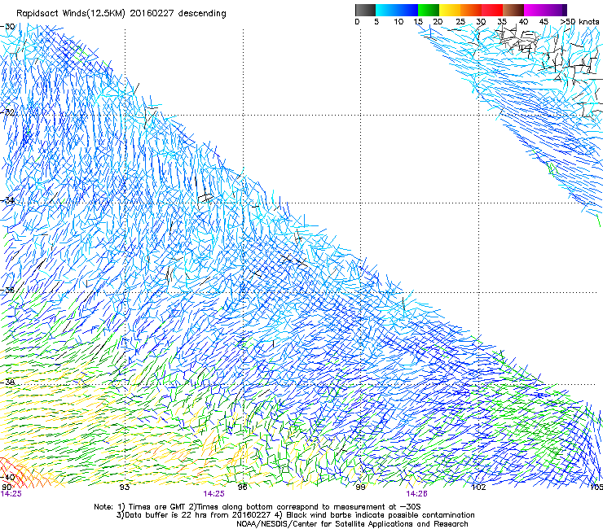Click the green 15-20 knots legend swatch
603x529 pixels.
pos(429,10)
